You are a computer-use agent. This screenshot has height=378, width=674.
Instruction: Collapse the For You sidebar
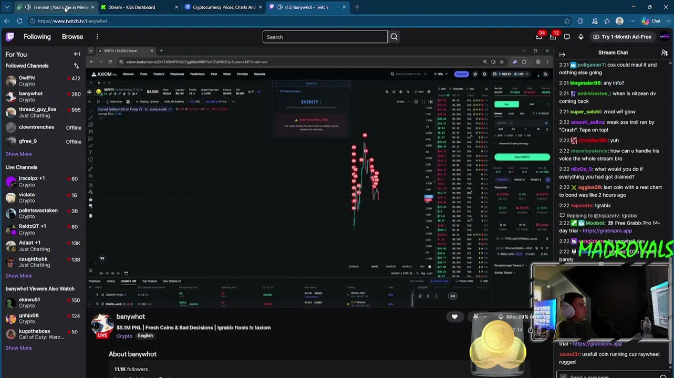(x=77, y=54)
